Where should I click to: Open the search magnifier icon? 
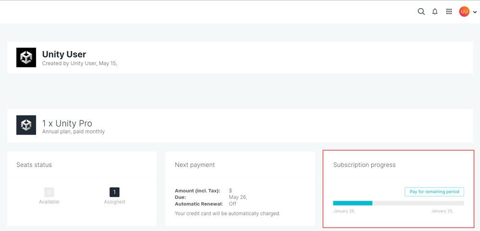421,12
